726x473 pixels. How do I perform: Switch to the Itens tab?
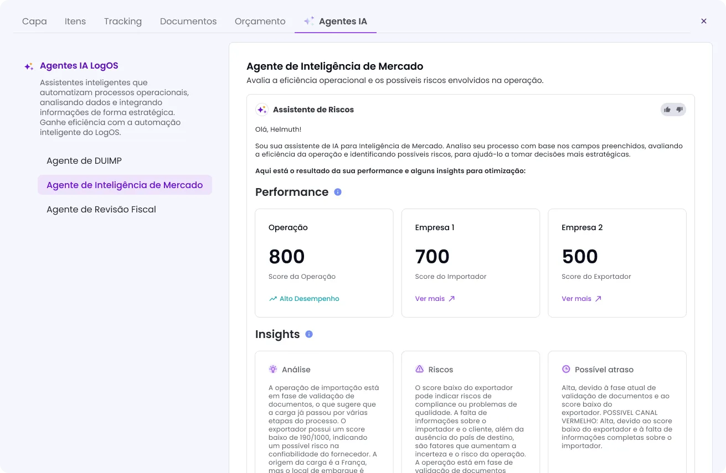[x=75, y=22]
